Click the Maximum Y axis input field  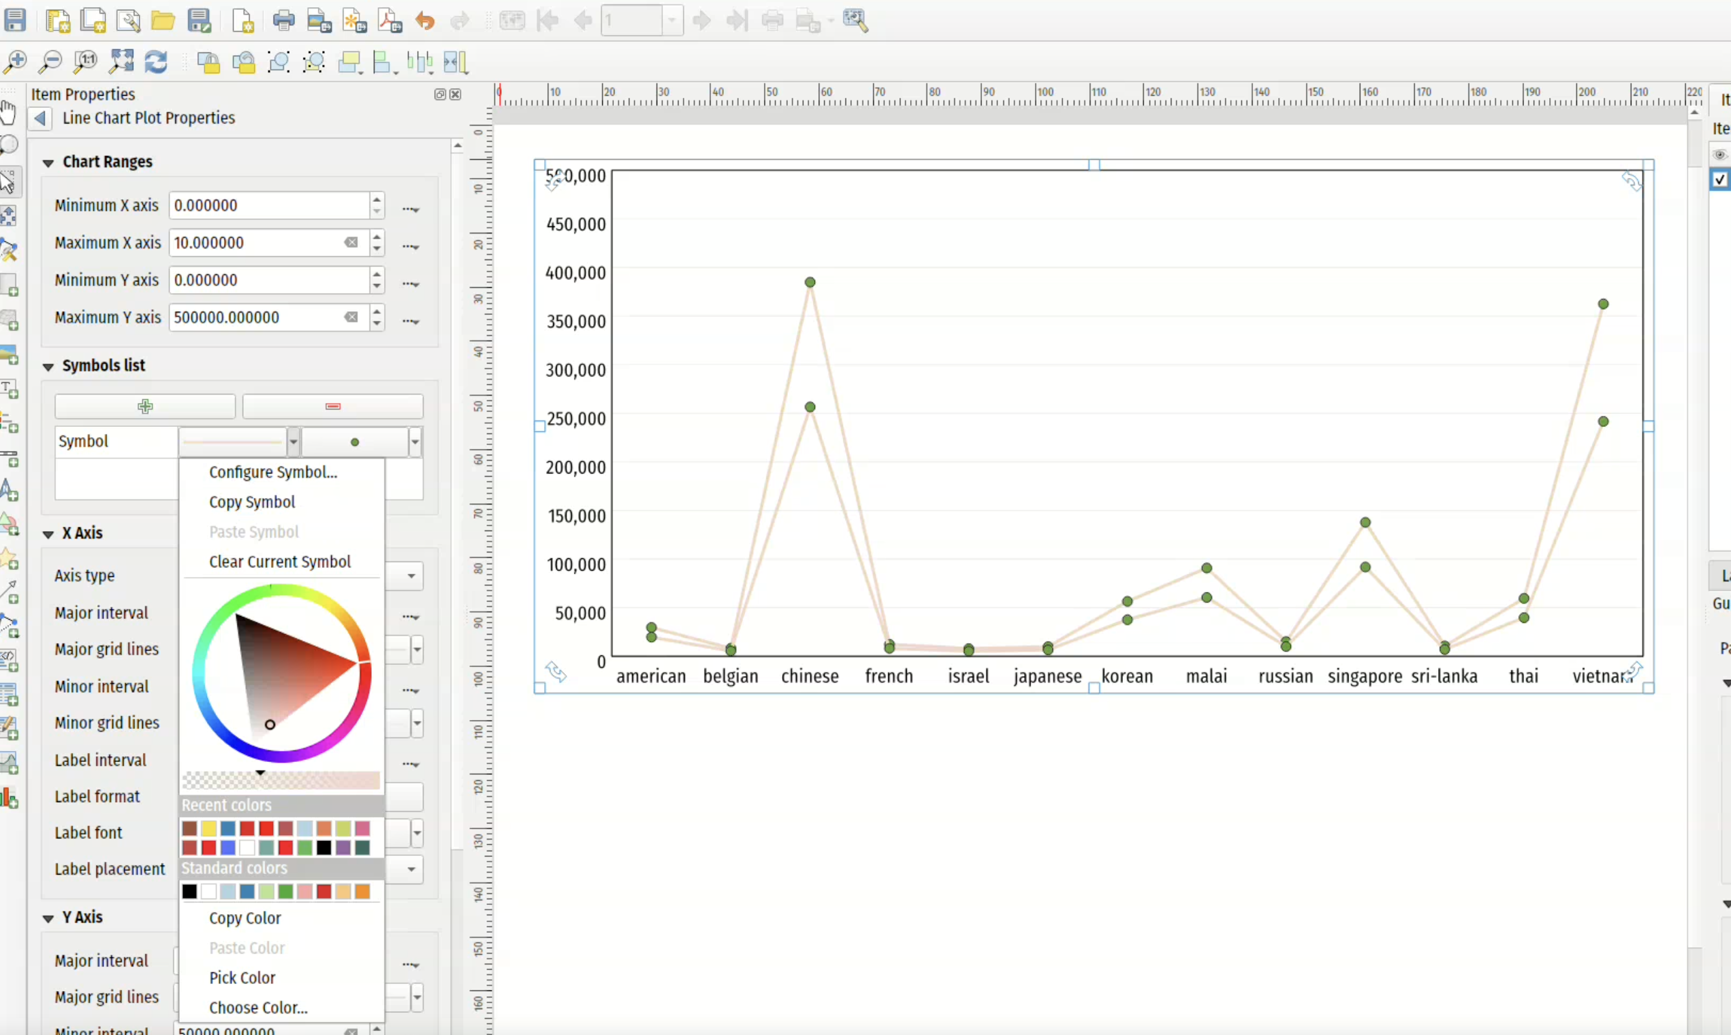click(x=258, y=318)
